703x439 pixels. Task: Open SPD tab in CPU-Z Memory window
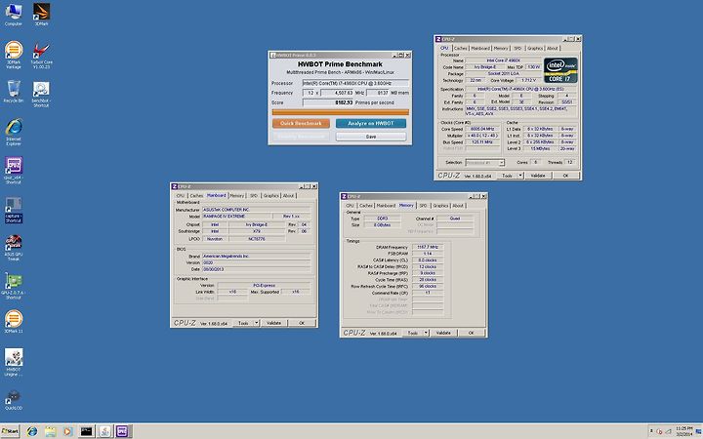423,205
